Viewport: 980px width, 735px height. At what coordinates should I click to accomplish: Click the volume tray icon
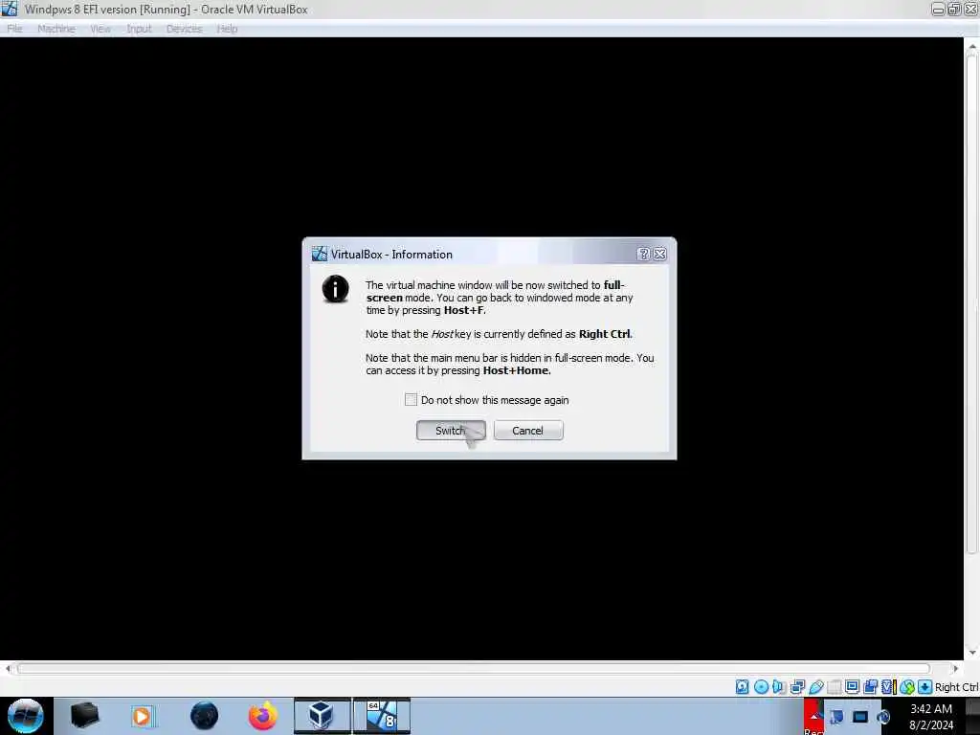click(883, 717)
